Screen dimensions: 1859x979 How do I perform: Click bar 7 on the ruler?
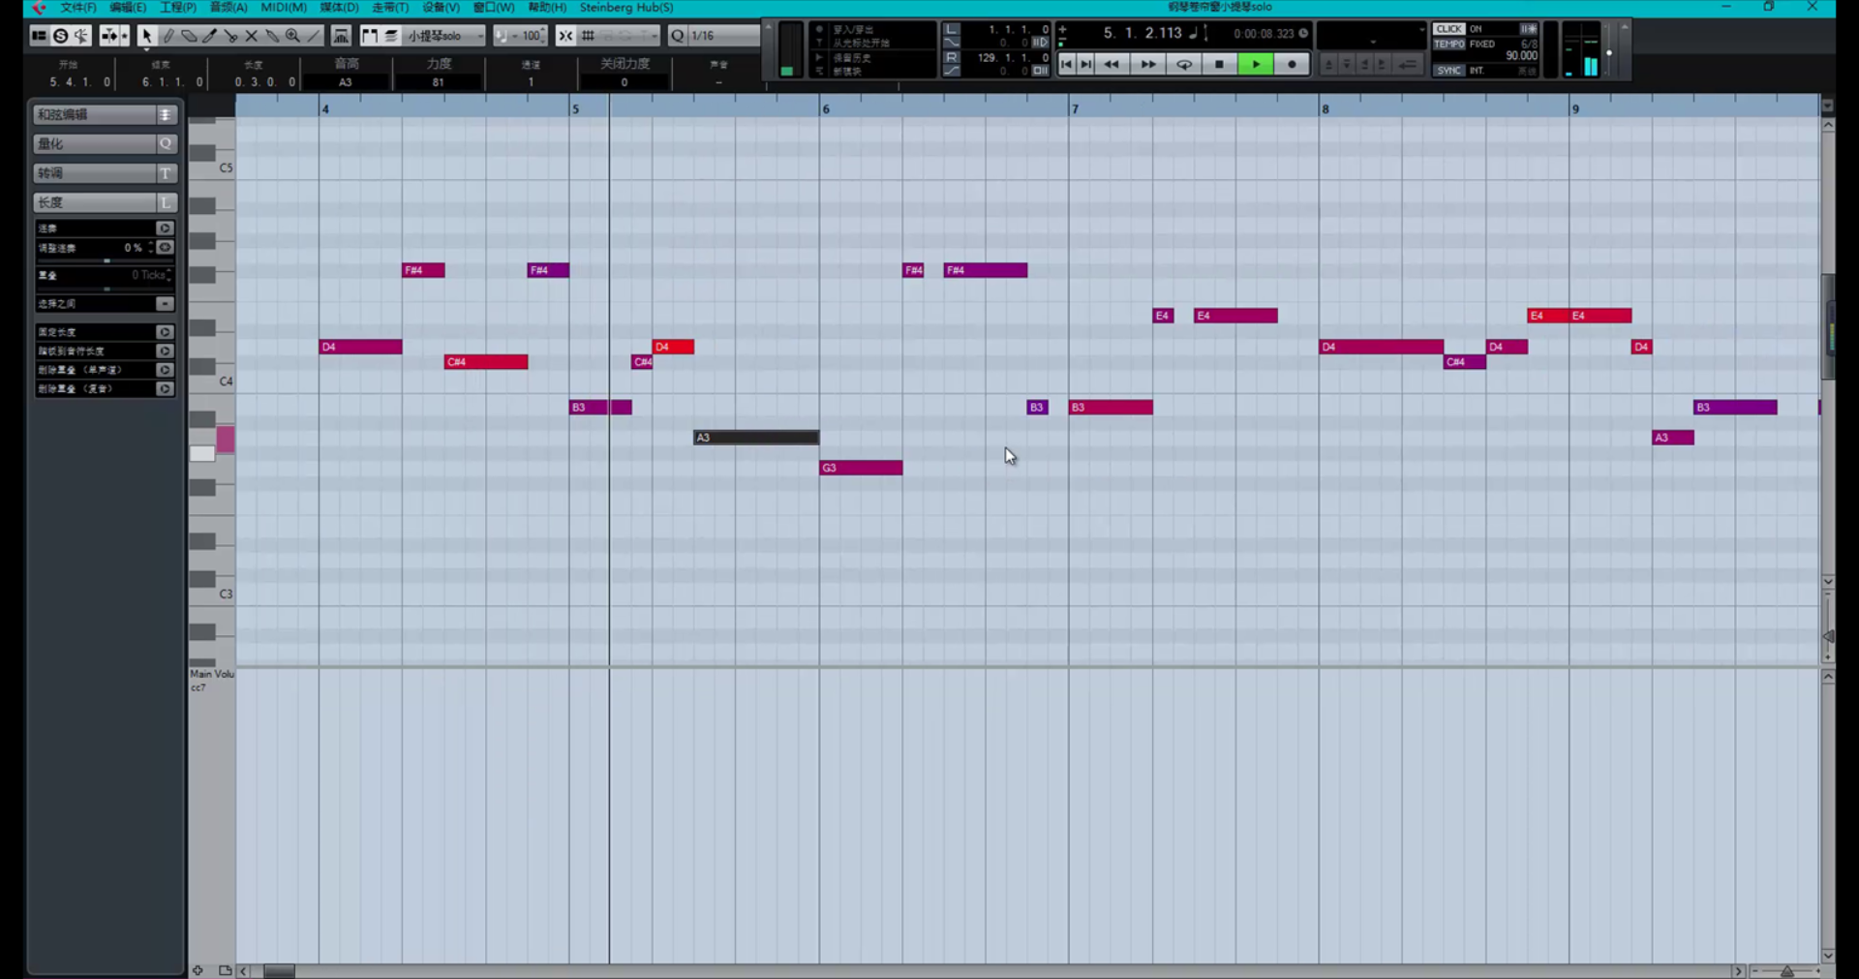[1075, 108]
